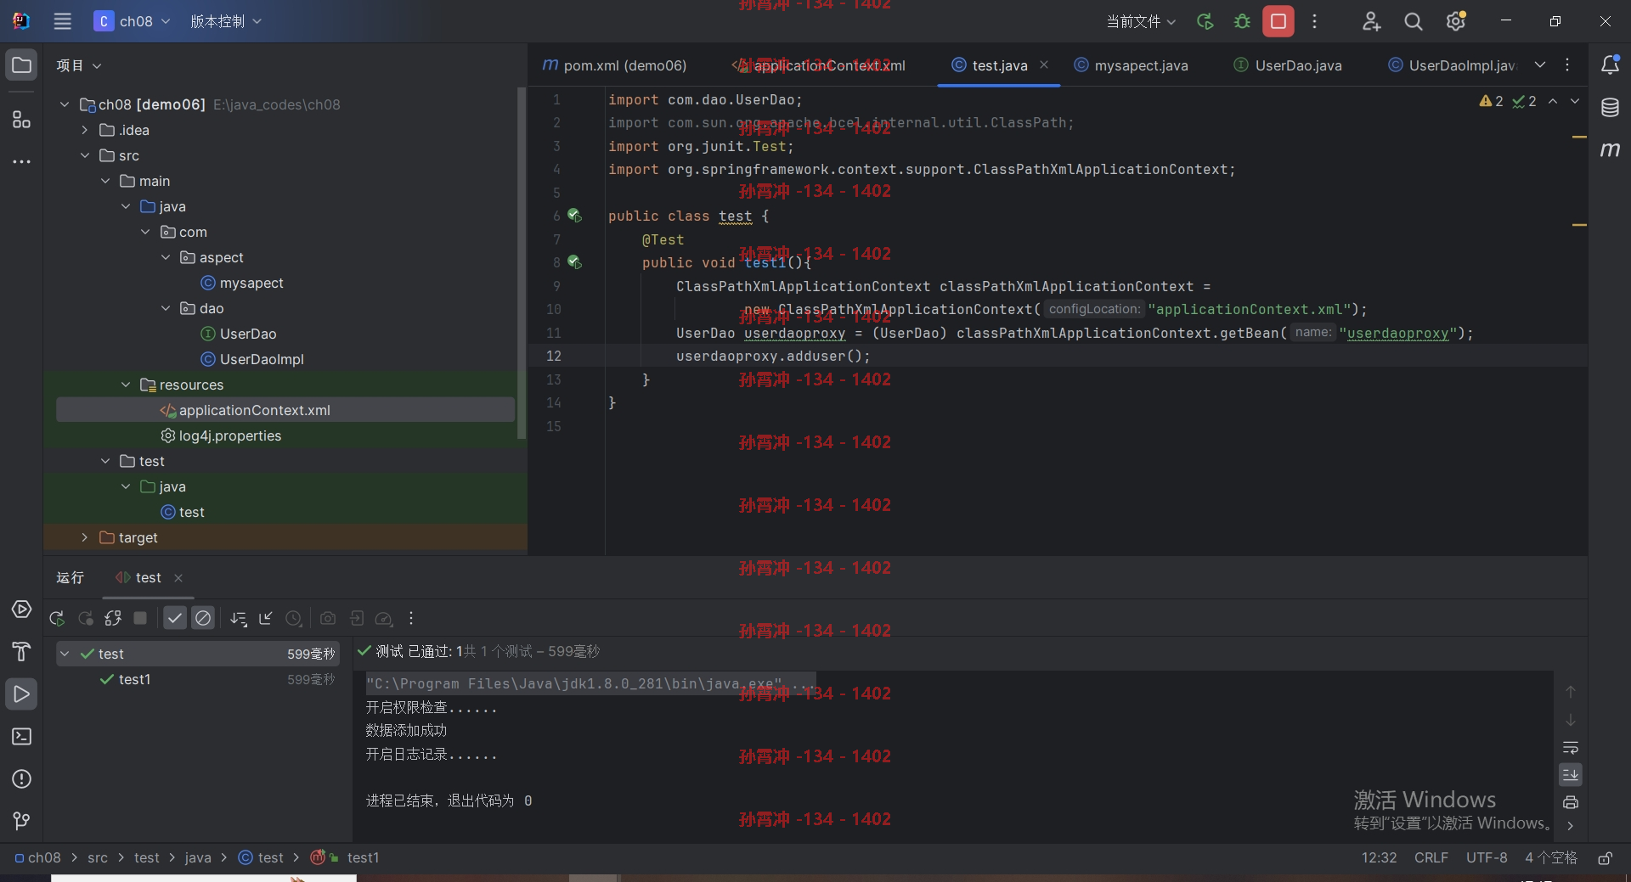1631x882 pixels.
Task: Open the Code With Me user icon
Action: tap(1371, 21)
